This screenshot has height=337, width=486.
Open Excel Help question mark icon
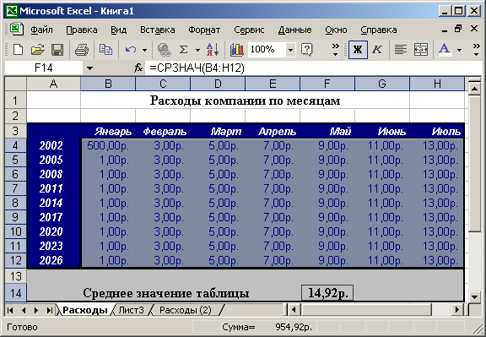point(306,49)
